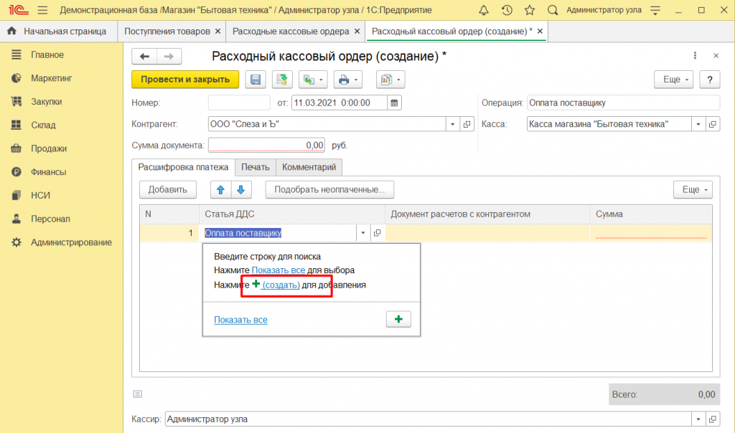Screen dimensions: 735x433
Task: Click the post document icon
Action: pyautogui.click(x=282, y=80)
